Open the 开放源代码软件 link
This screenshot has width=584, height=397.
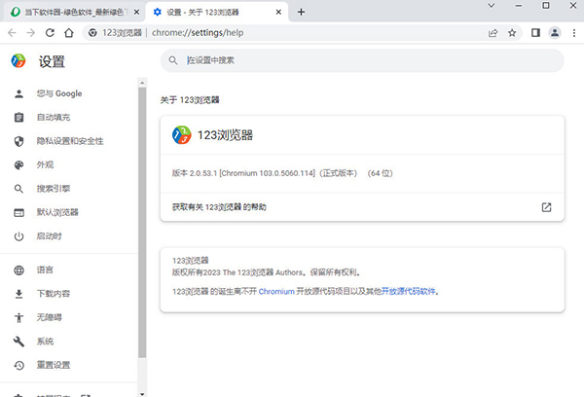pos(407,291)
